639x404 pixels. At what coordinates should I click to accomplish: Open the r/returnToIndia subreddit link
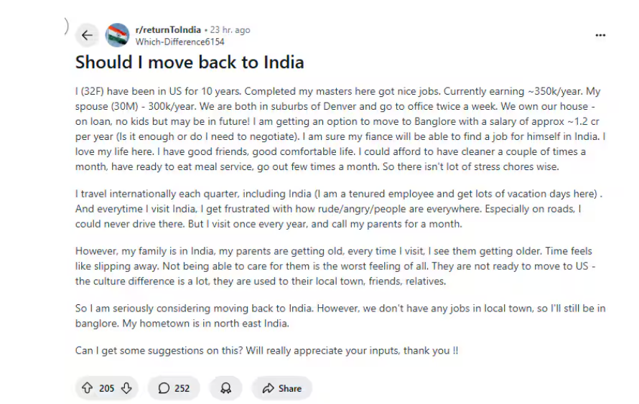click(x=168, y=30)
